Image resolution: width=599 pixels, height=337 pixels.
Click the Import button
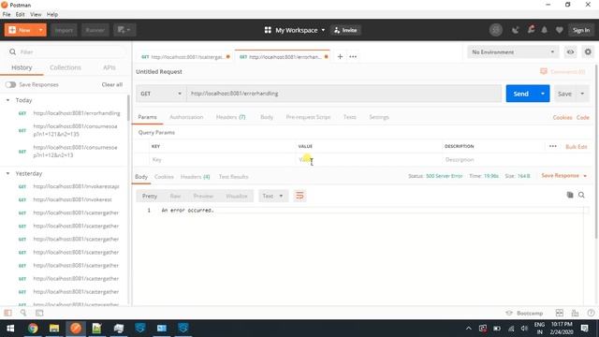(64, 30)
